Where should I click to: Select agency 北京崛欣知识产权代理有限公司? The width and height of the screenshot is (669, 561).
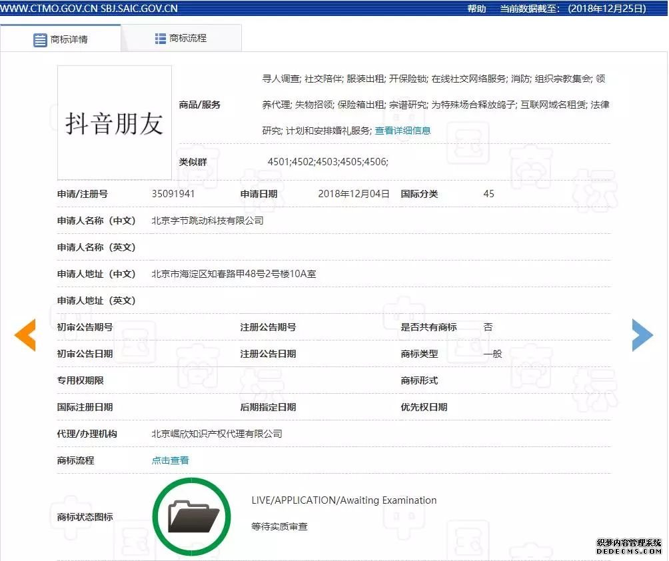[217, 434]
